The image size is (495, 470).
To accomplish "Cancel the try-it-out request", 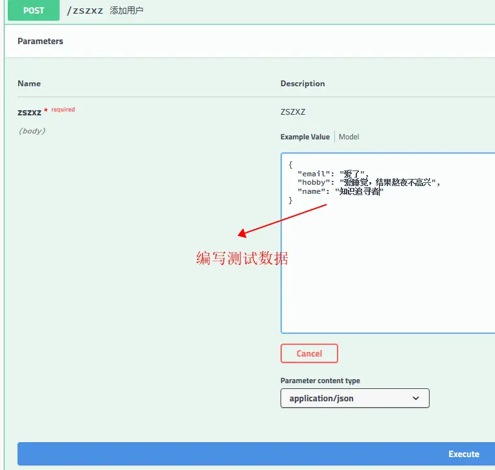I will (x=309, y=353).
